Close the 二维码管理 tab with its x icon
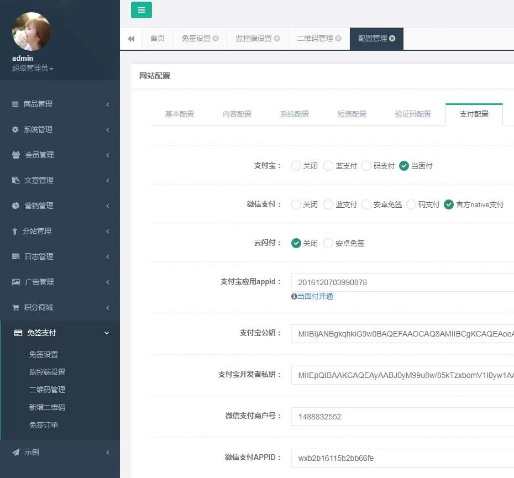514x478 pixels. [x=338, y=39]
